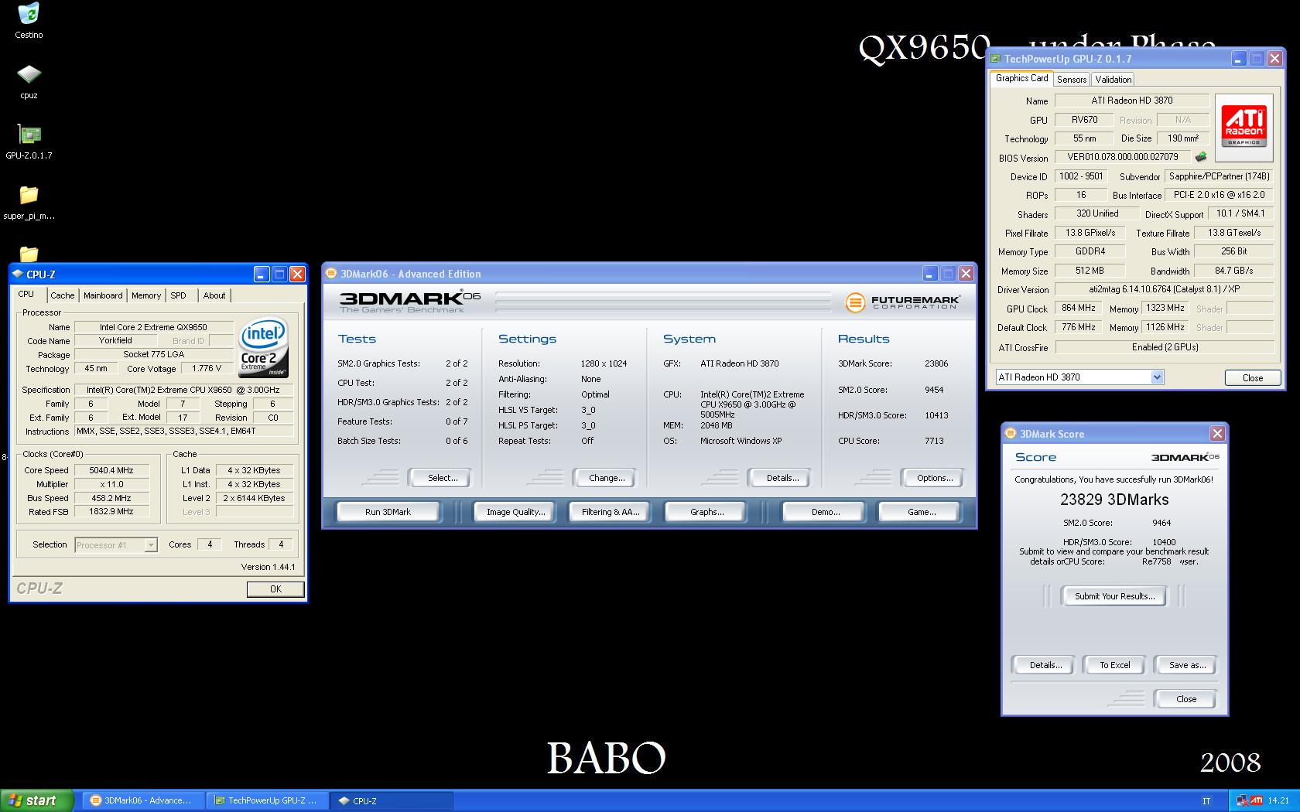The width and height of the screenshot is (1300, 812).
Task: Click the 3DMark Score value 23806
Action: click(x=937, y=363)
